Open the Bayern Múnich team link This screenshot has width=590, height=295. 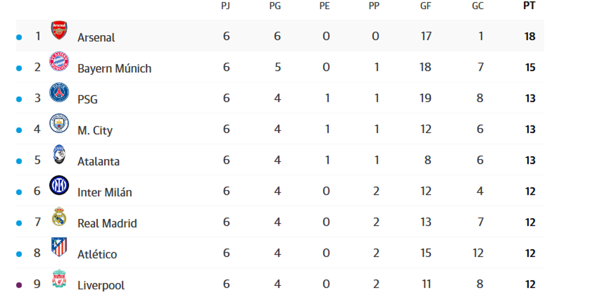(114, 69)
